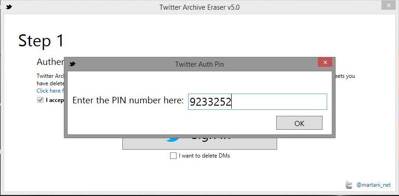Click the OK button in PIN dialog
Image resolution: width=399 pixels, height=196 pixels.
299,123
